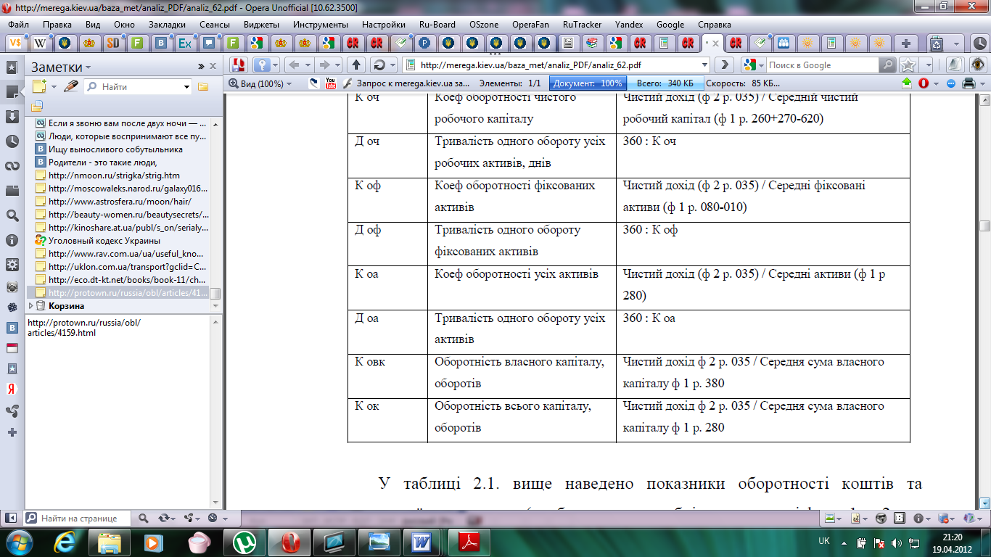Open the Заметки panel title dropdown
The image size is (991, 557).
point(88,67)
